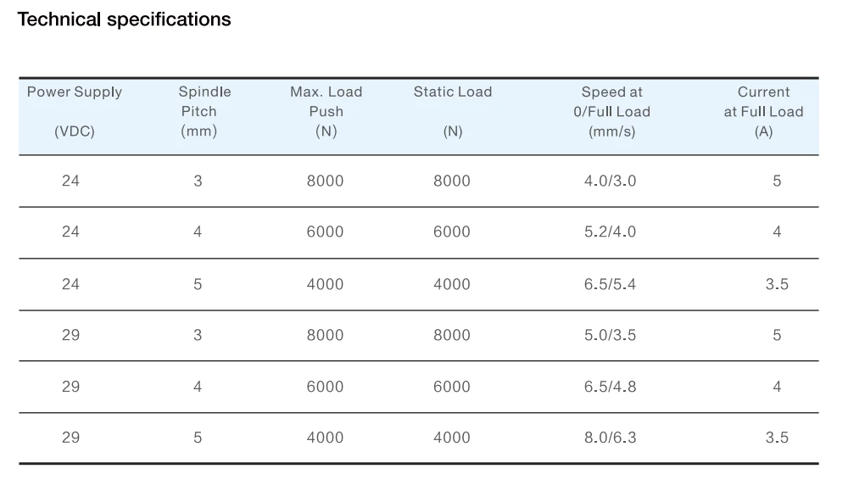Click the 5.0/3.5 speed value
Viewport: 848px width, 491px height.
pyautogui.click(x=610, y=335)
